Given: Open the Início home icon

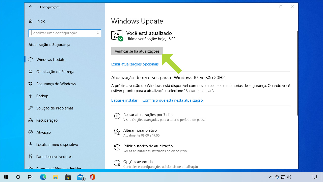Looking at the screenshot, I should point(31,21).
